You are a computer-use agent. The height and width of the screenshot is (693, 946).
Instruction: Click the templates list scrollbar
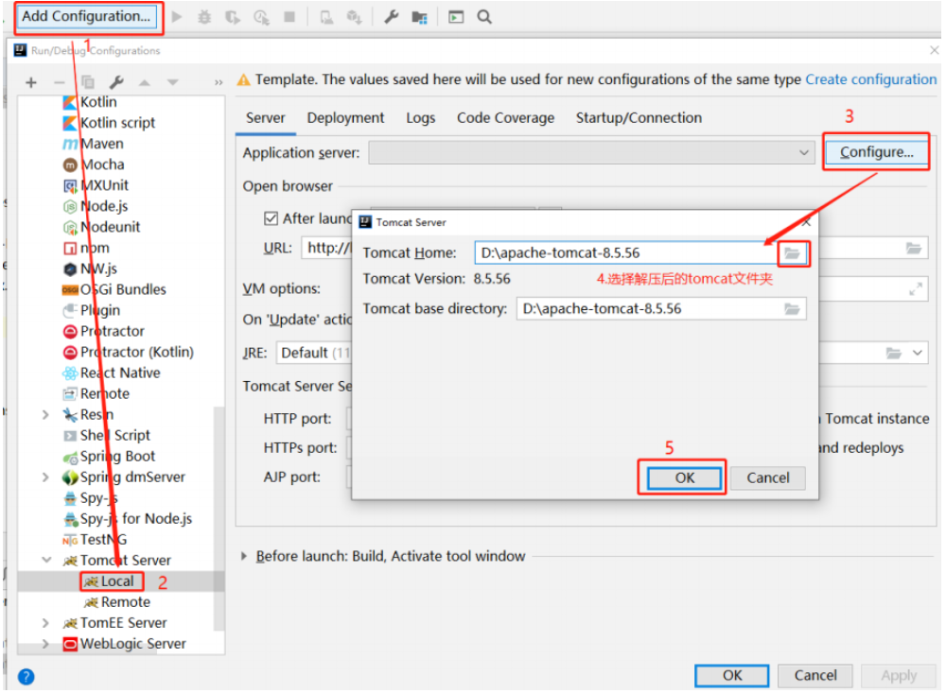[219, 519]
